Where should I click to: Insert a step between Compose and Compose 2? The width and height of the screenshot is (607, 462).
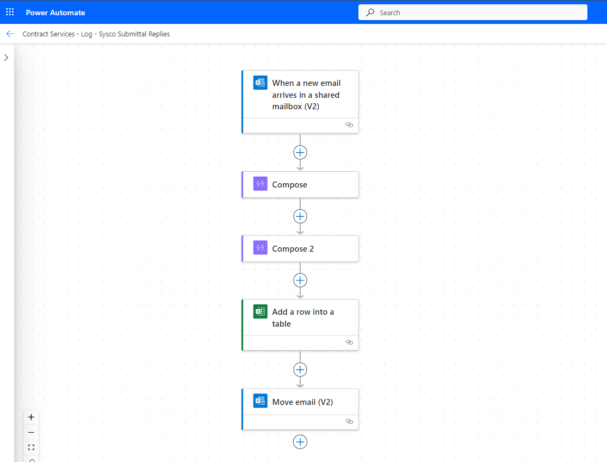click(300, 216)
